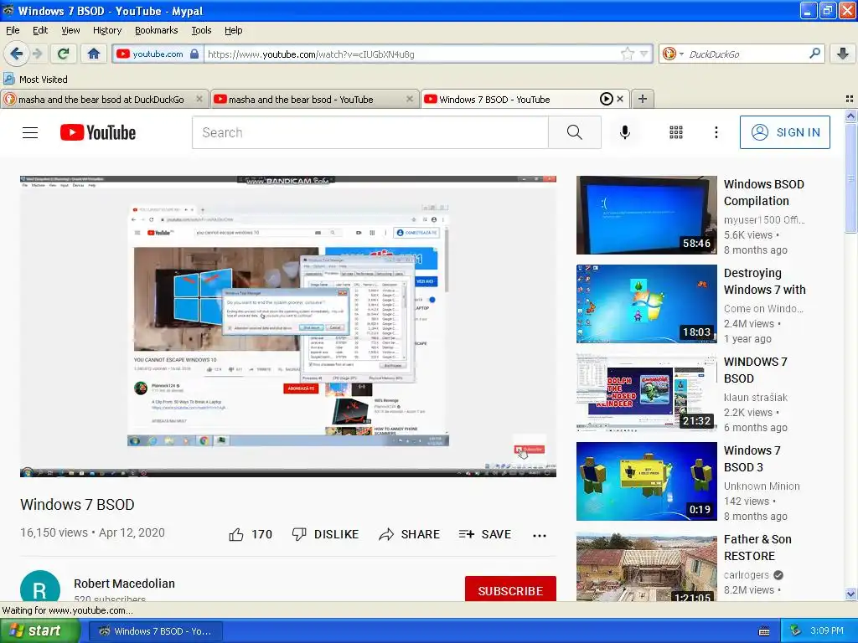Viewport: 858px width, 643px height.
Task: Open more actions ellipsis under video
Action: click(540, 535)
